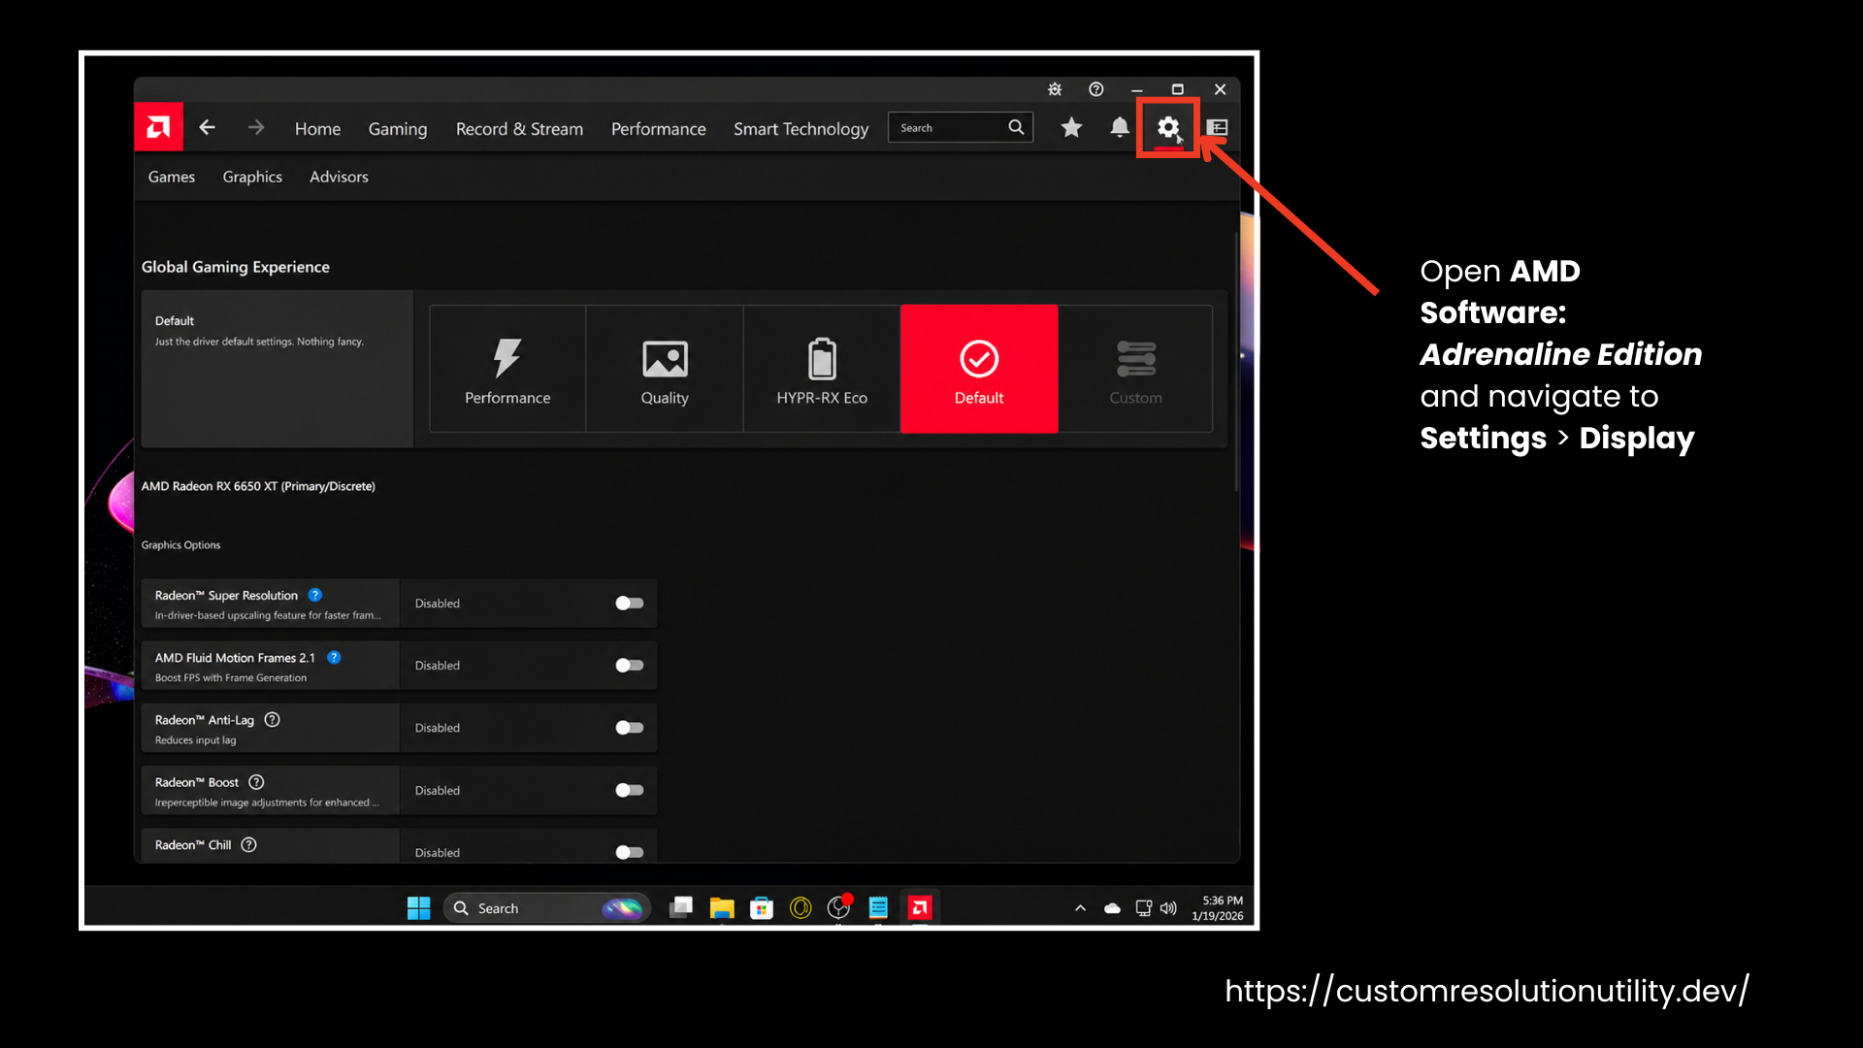
Task: Click the AMD Radeon RX 6650 XT label
Action: coord(258,486)
